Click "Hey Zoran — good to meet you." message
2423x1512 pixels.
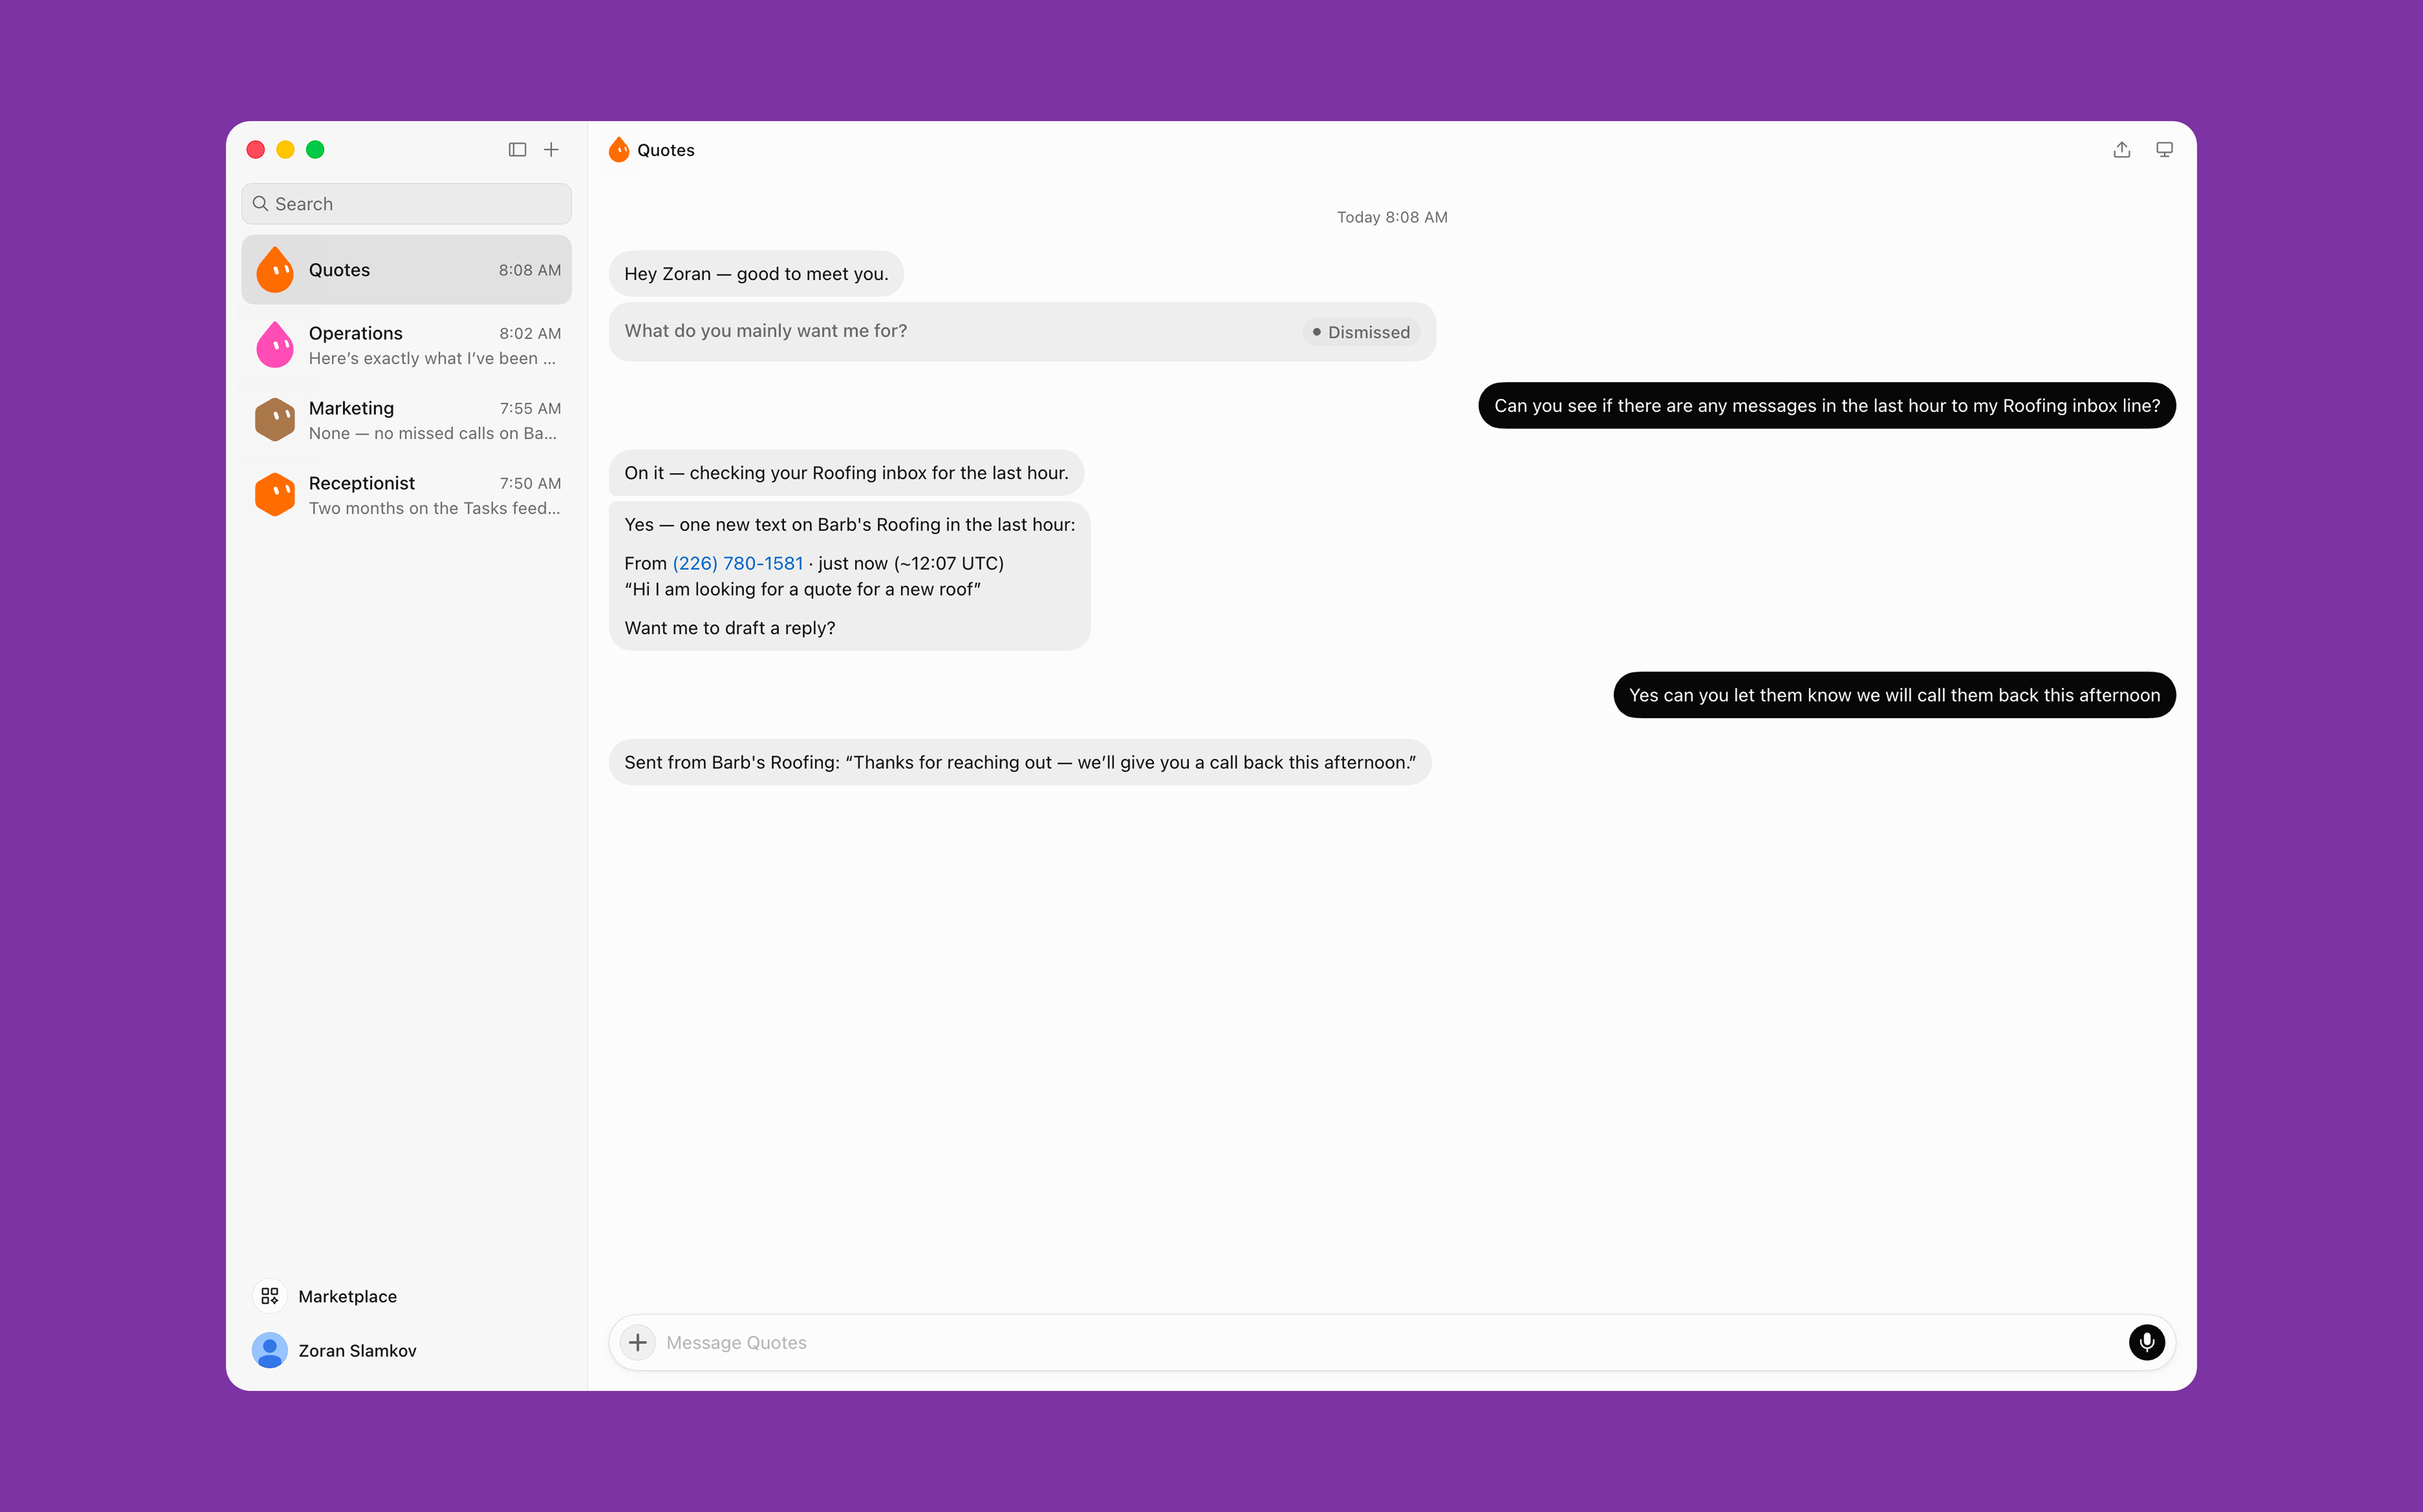tap(756, 274)
